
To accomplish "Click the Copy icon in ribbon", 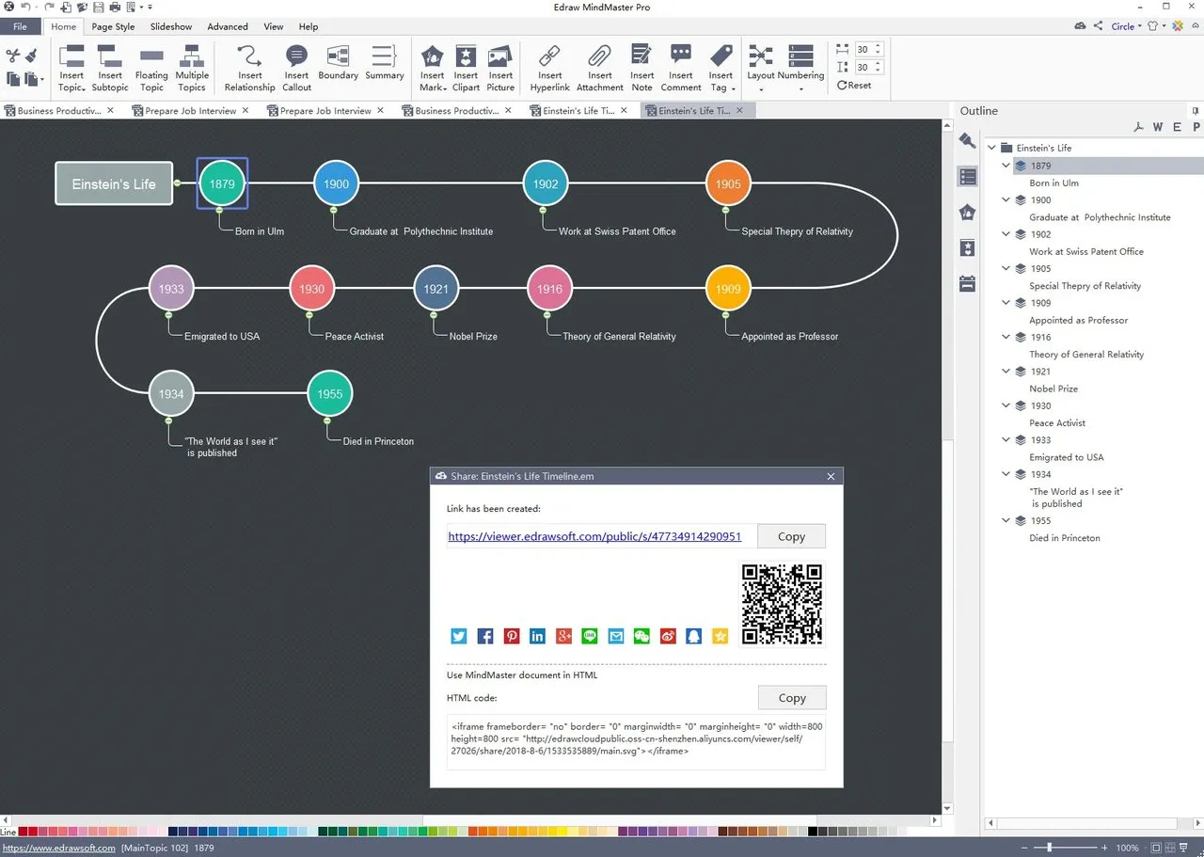I will coord(13,79).
